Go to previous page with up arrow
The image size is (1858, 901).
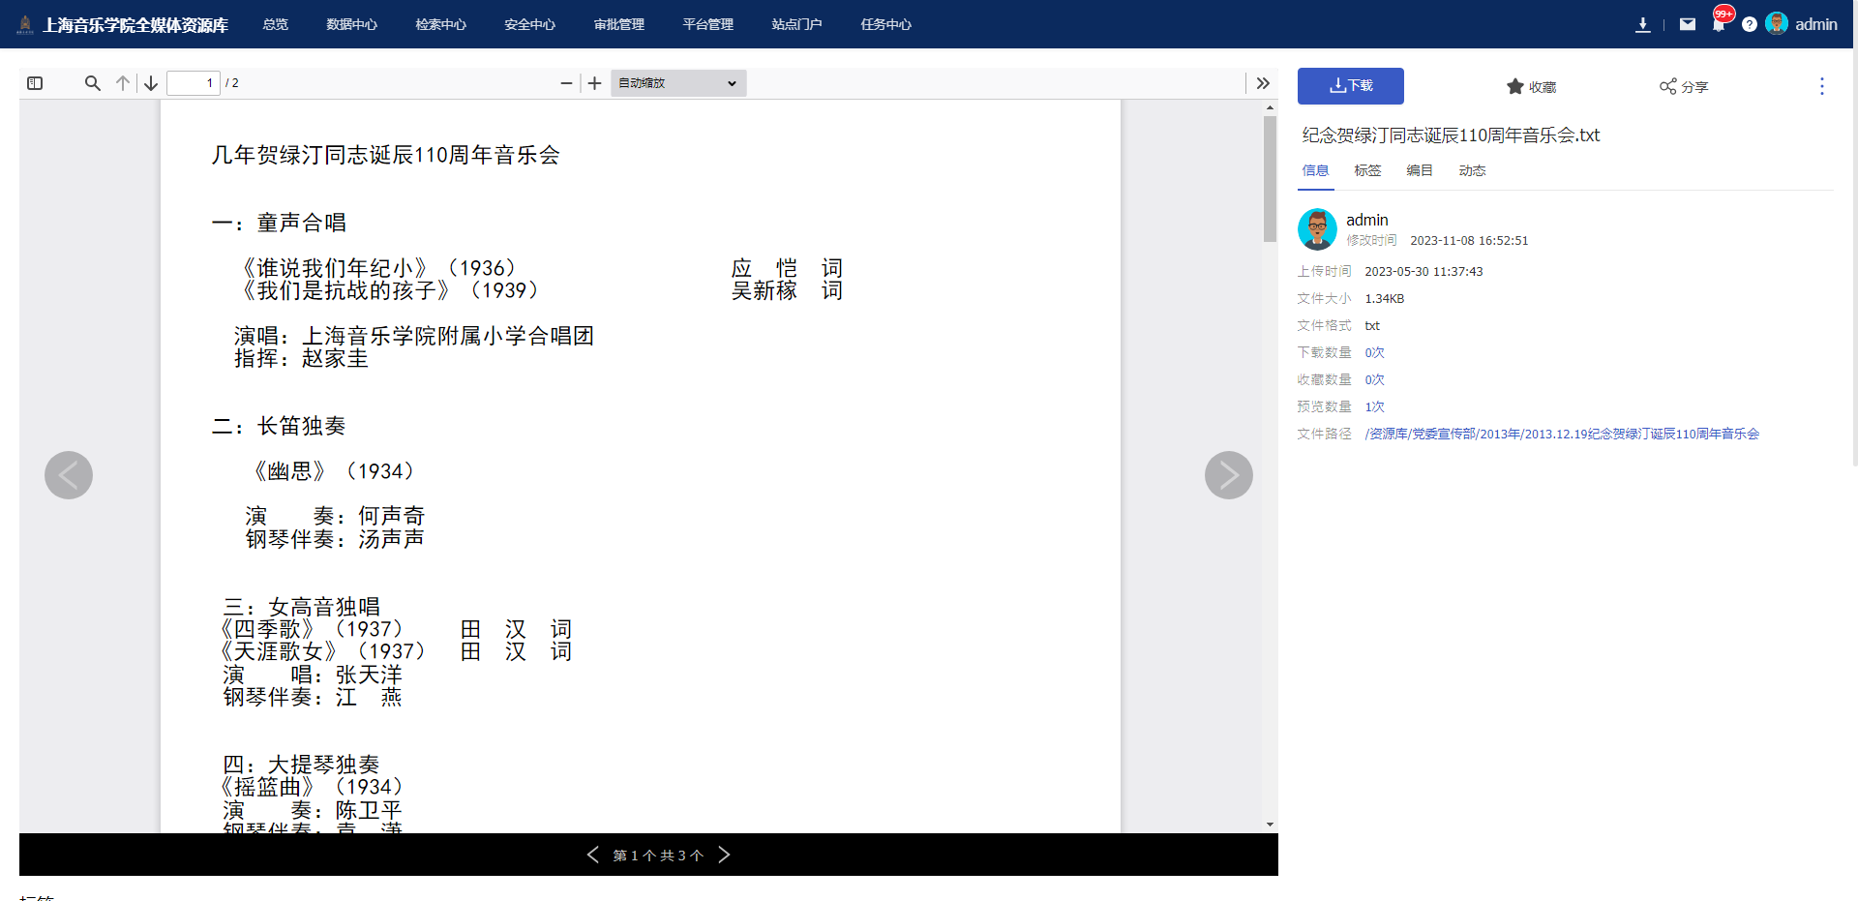pyautogui.click(x=123, y=83)
